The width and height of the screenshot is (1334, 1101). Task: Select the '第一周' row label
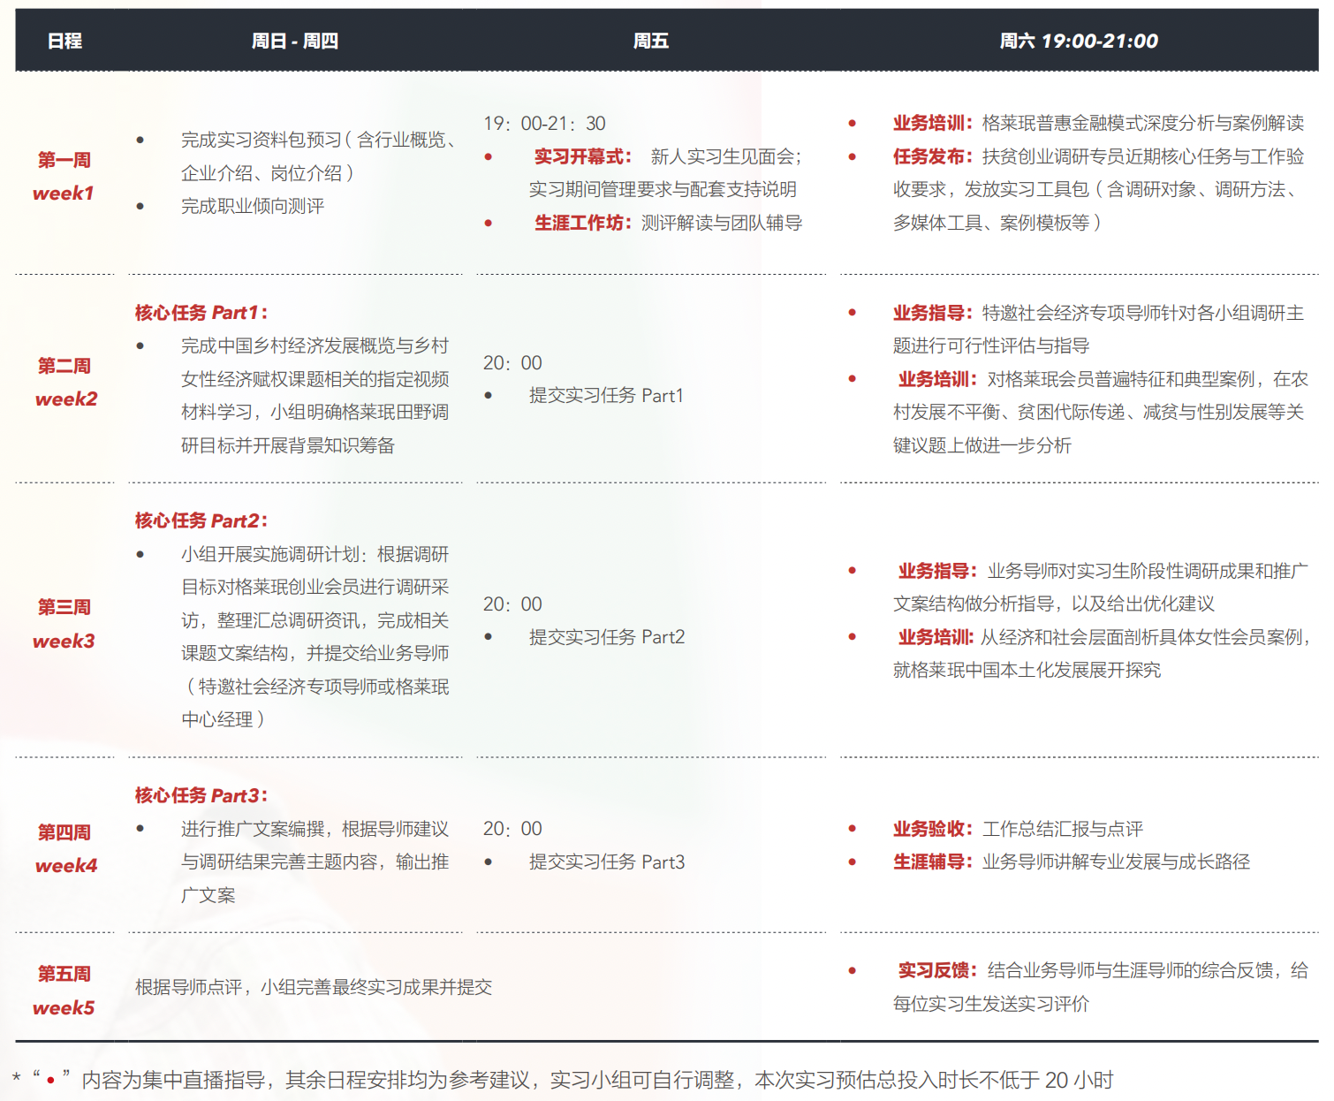point(64,160)
